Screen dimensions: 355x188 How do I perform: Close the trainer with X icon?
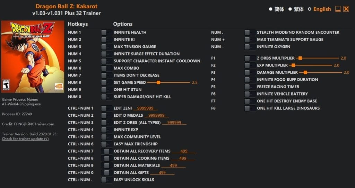tap(346, 9)
